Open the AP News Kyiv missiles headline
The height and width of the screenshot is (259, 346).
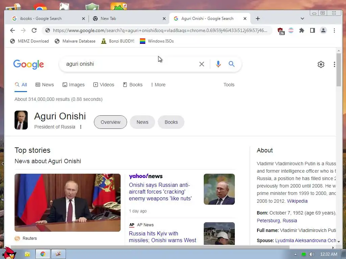pyautogui.click(x=163, y=237)
